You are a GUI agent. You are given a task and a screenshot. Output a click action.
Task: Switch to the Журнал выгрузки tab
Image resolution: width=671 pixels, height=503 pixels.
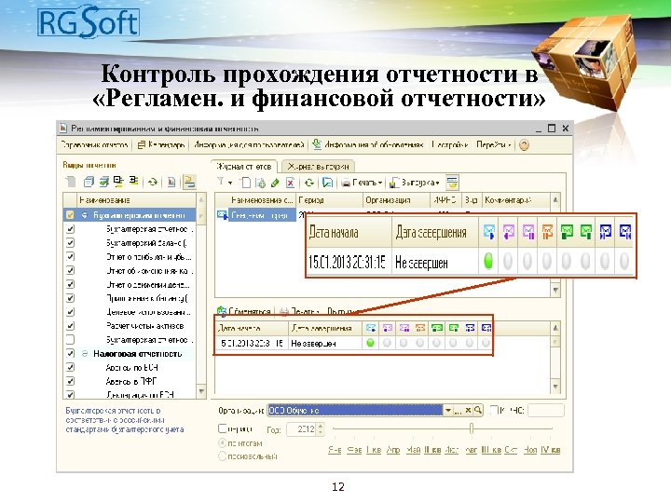318,167
